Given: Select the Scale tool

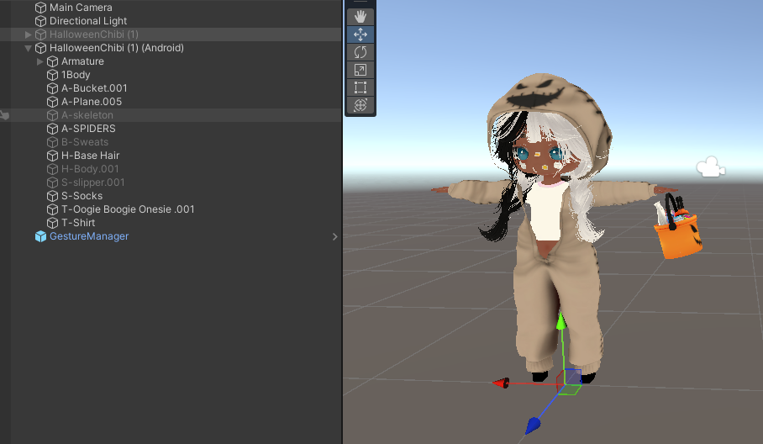Looking at the screenshot, I should coord(360,70).
